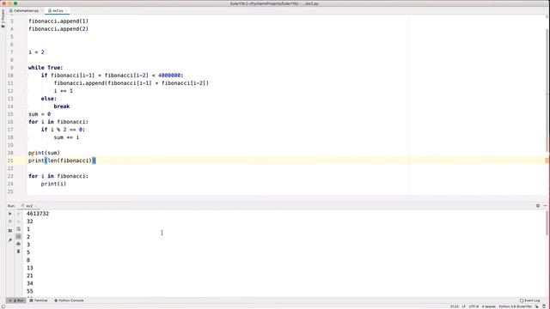Pin the Run tab with pin icon

click(9, 240)
